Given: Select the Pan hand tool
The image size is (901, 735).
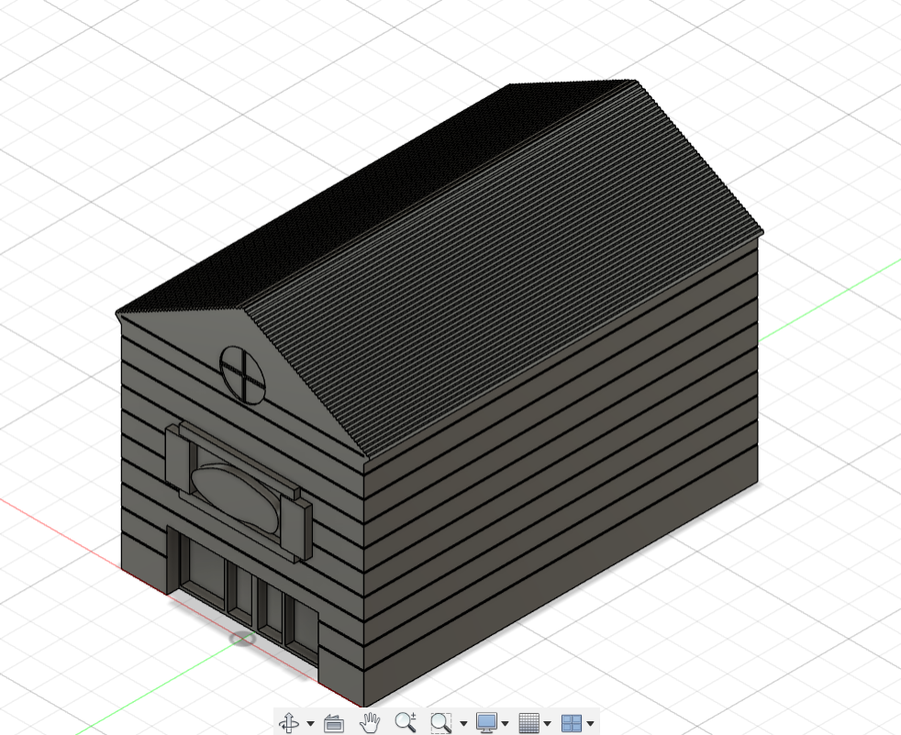Looking at the screenshot, I should tap(370, 722).
